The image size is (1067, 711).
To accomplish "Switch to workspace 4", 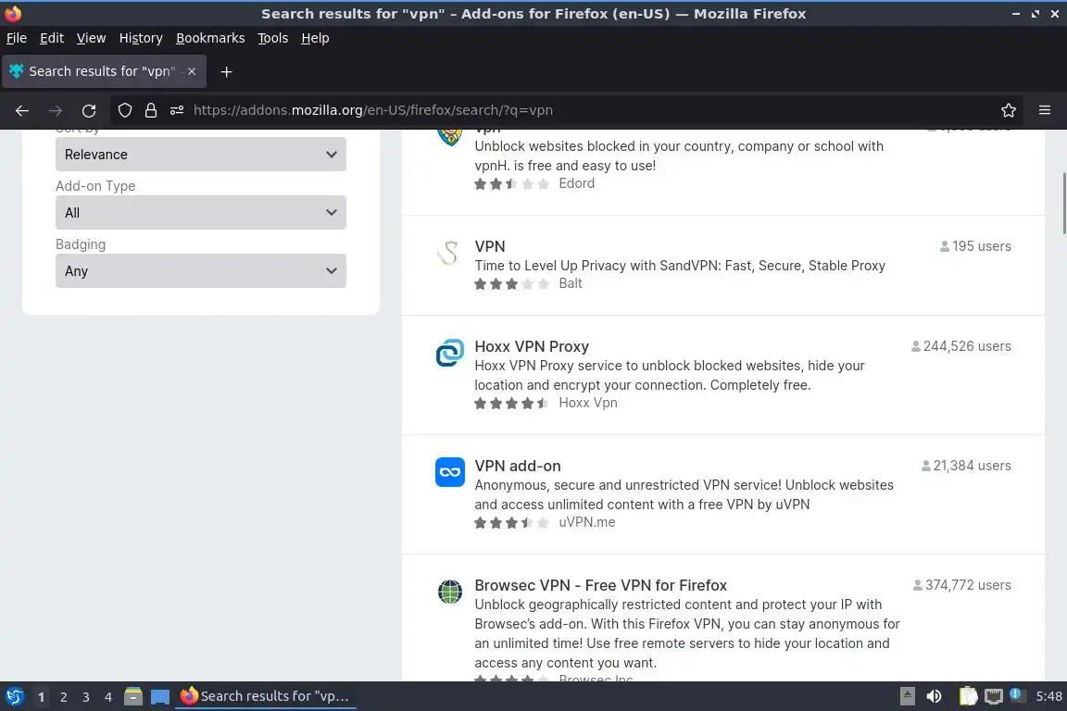I will [x=108, y=697].
